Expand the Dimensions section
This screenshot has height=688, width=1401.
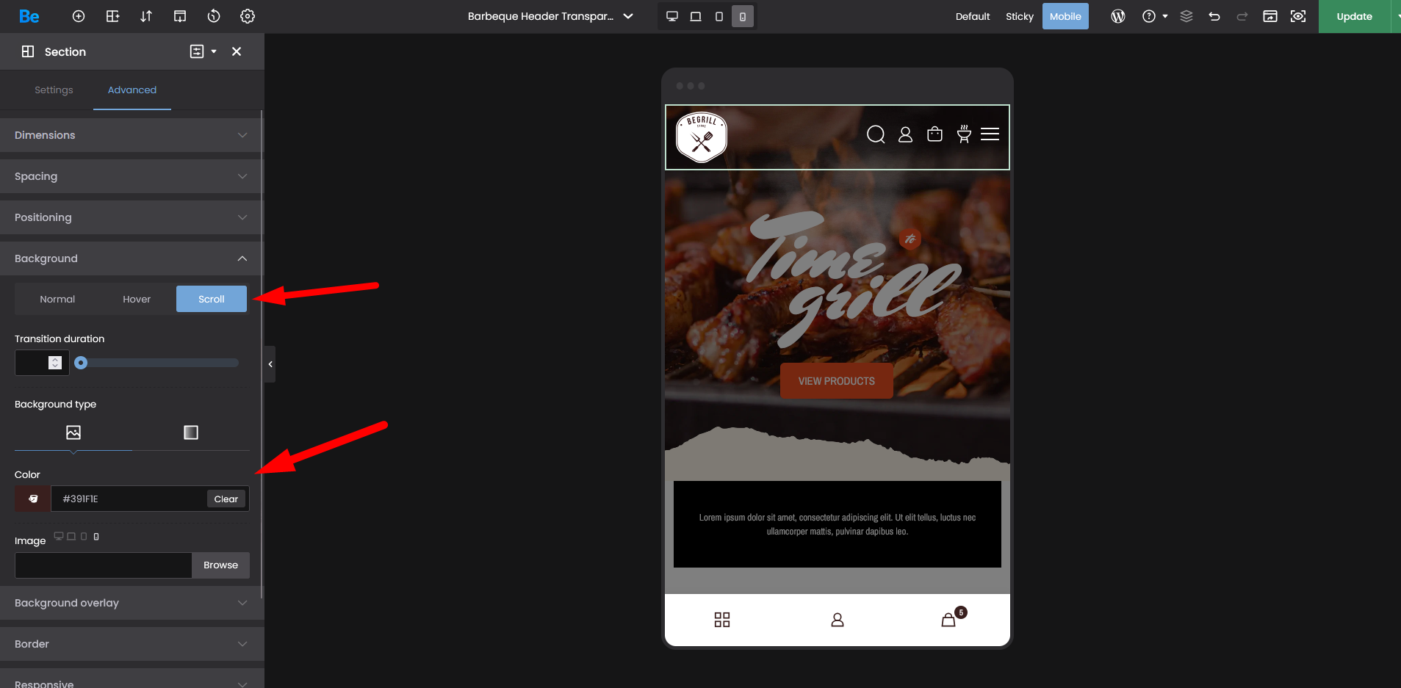tap(131, 135)
